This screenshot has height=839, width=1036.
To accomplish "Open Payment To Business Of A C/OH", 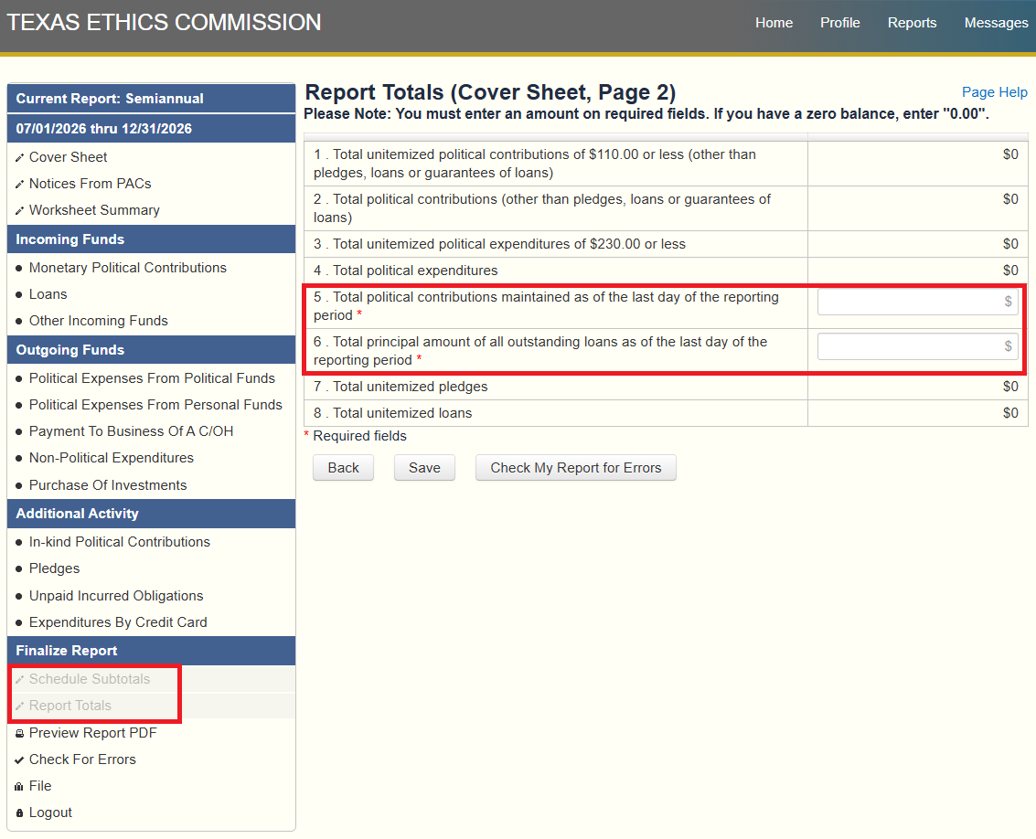I will 131,431.
